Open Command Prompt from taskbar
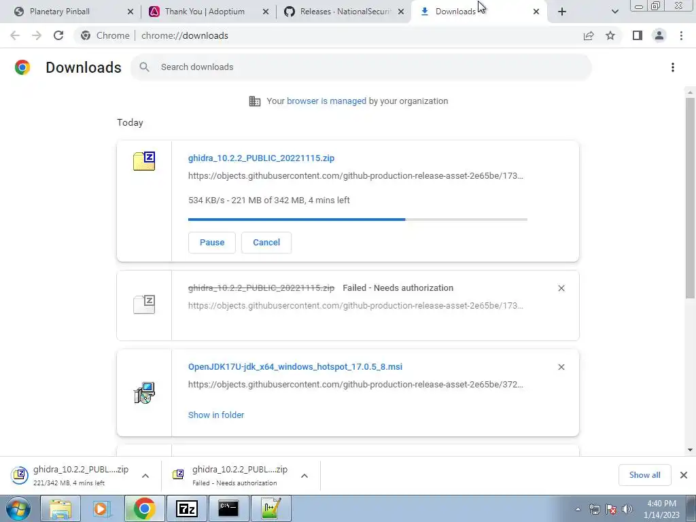 pos(228,508)
